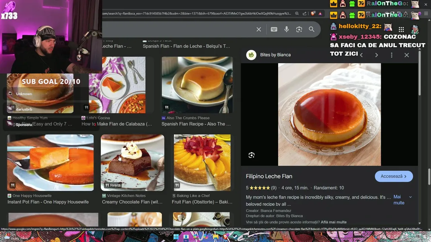The image size is (431, 242).
Task: Click recipe fork icon on Flan de Calabaza
Action: [86, 108]
